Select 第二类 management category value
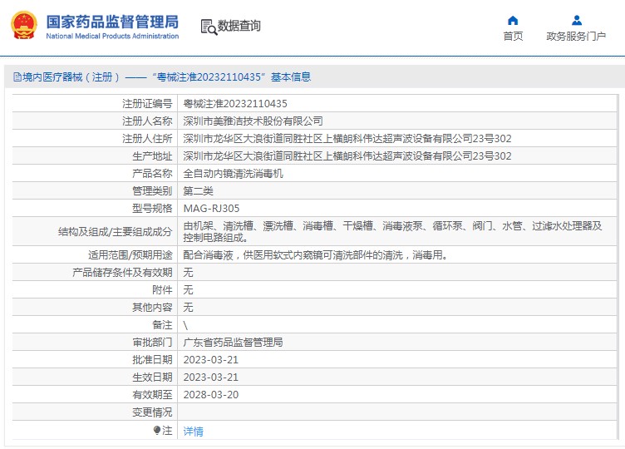625x449 pixels. pos(198,191)
